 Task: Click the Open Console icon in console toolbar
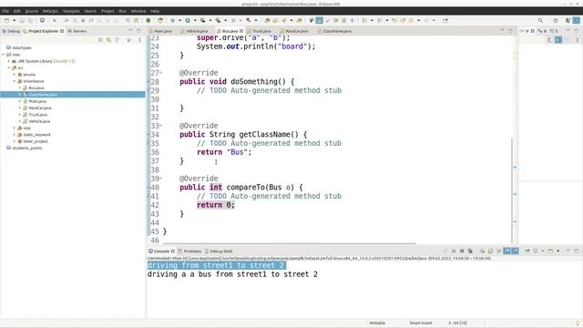[x=550, y=251]
